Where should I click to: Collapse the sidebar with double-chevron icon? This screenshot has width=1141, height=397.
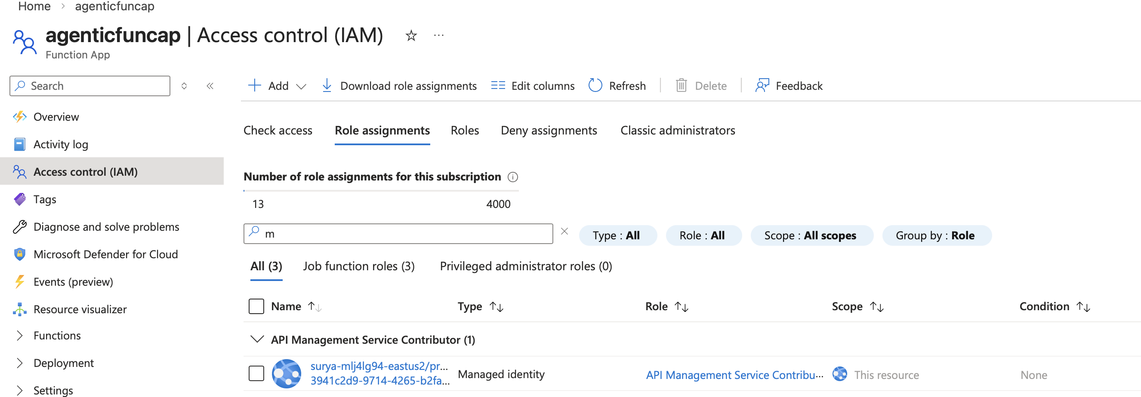(210, 86)
